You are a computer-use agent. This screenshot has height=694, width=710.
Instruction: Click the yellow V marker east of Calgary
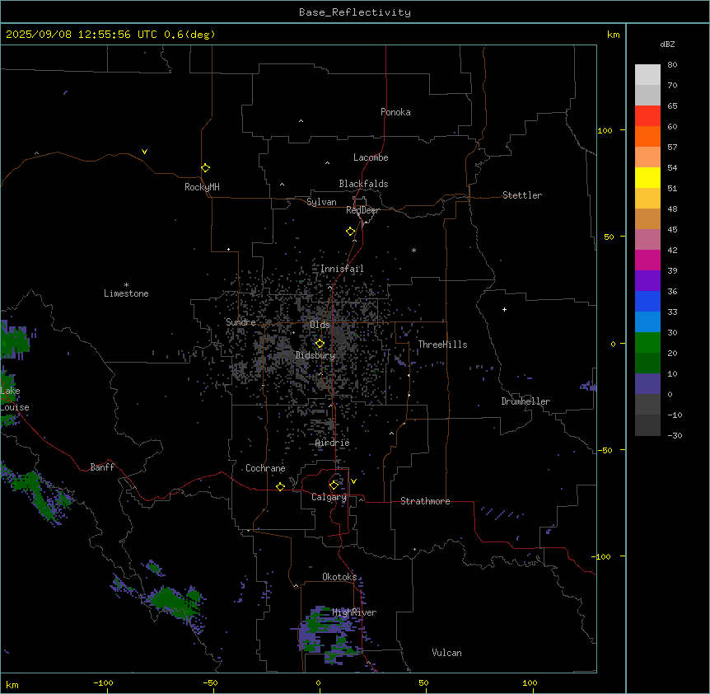pos(353,481)
